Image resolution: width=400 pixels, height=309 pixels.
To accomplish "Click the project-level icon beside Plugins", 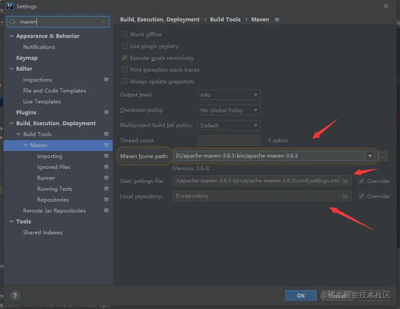I will click(107, 112).
